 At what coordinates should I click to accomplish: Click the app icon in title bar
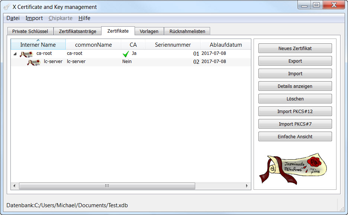click(6, 7)
